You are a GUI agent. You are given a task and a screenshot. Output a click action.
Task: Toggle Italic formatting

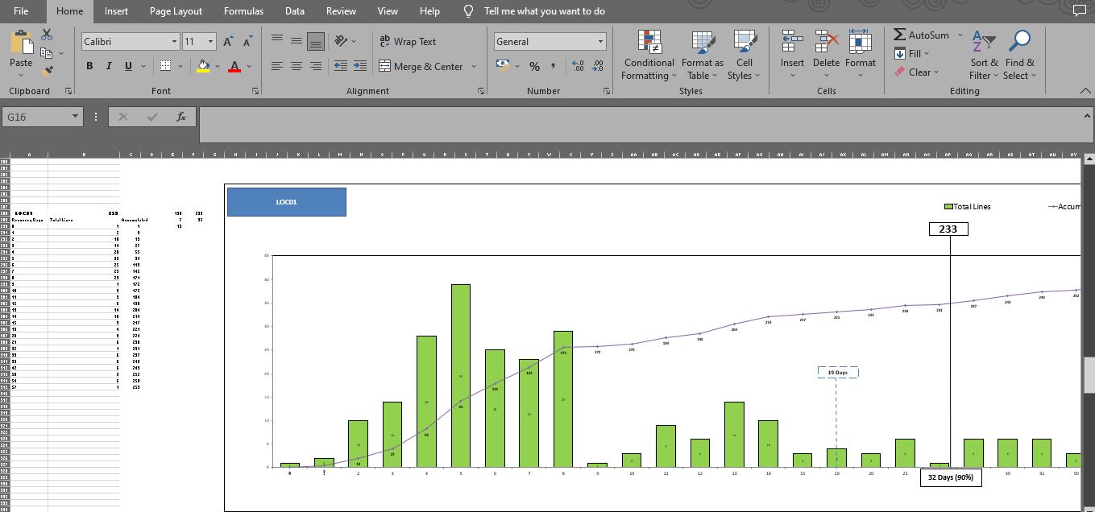click(109, 66)
